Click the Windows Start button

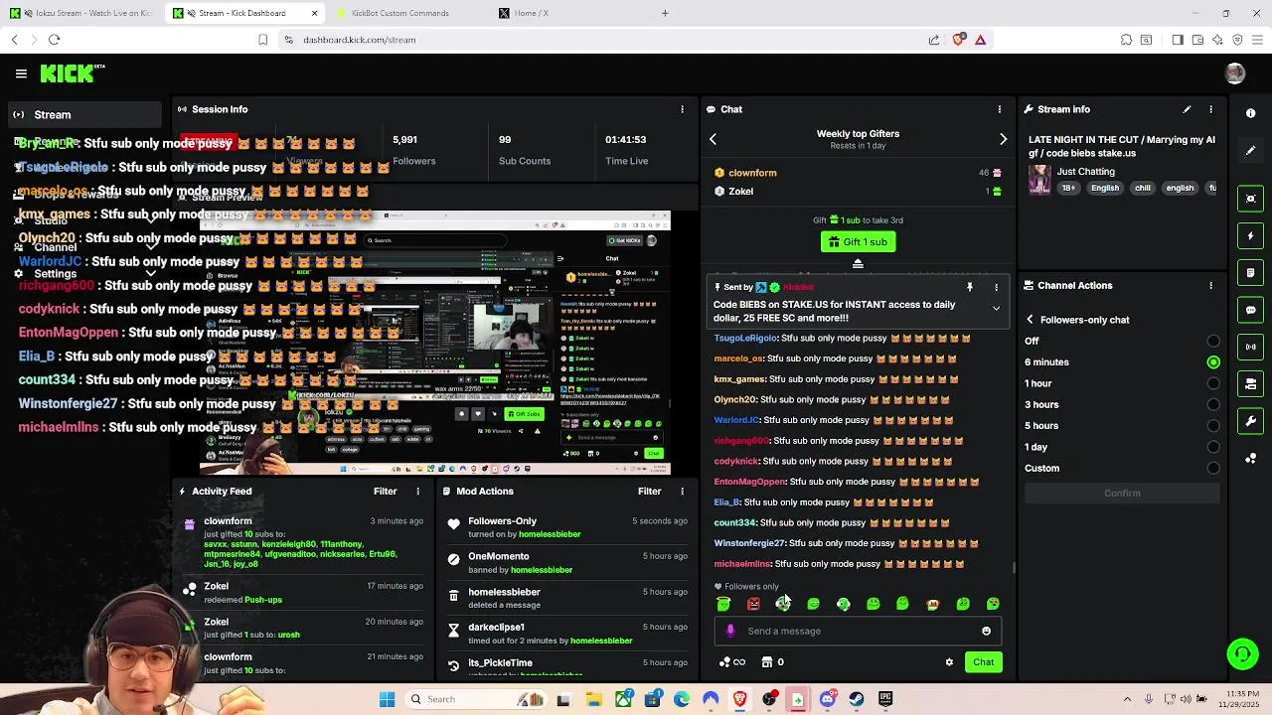(x=387, y=699)
